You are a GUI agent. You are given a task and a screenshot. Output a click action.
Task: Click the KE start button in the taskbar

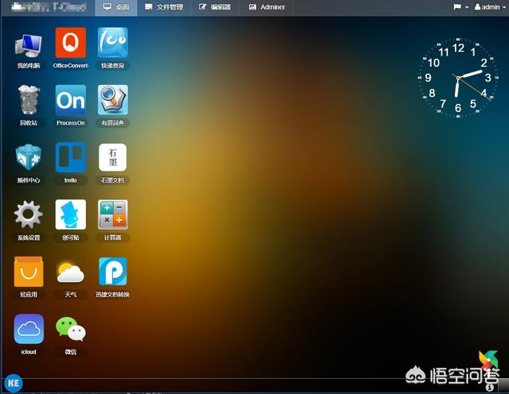[14, 384]
